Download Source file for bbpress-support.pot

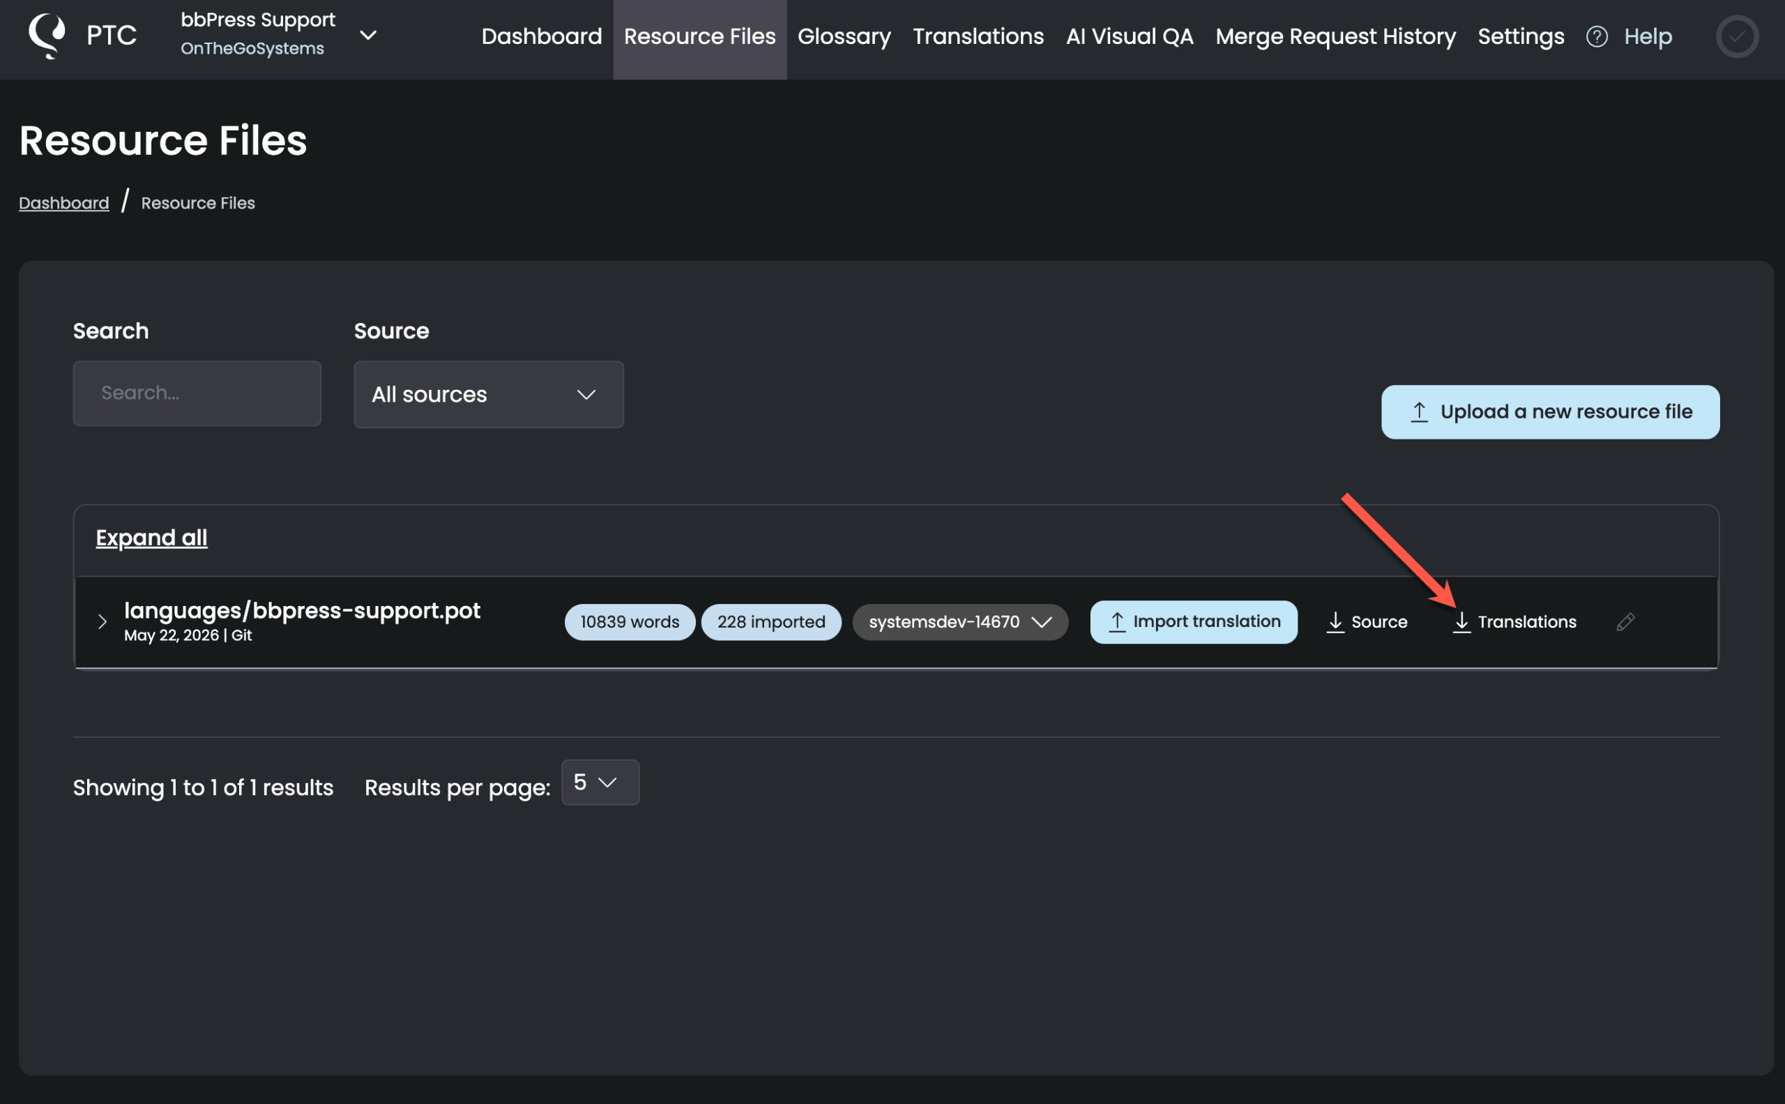point(1367,621)
